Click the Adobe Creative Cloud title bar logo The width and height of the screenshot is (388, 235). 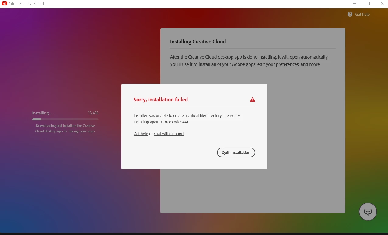[5, 4]
